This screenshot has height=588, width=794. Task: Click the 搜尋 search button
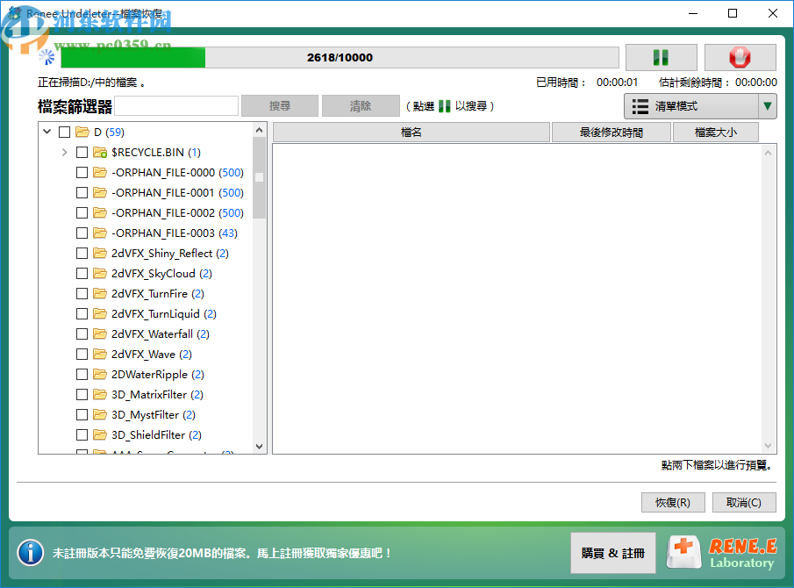(280, 106)
